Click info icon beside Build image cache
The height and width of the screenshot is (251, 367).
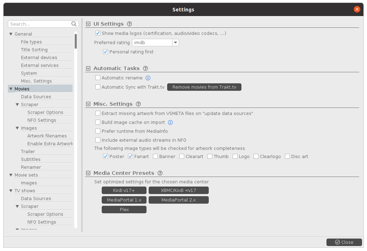[x=170, y=122]
